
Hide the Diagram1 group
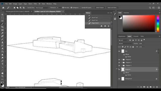[x=119, y=60]
